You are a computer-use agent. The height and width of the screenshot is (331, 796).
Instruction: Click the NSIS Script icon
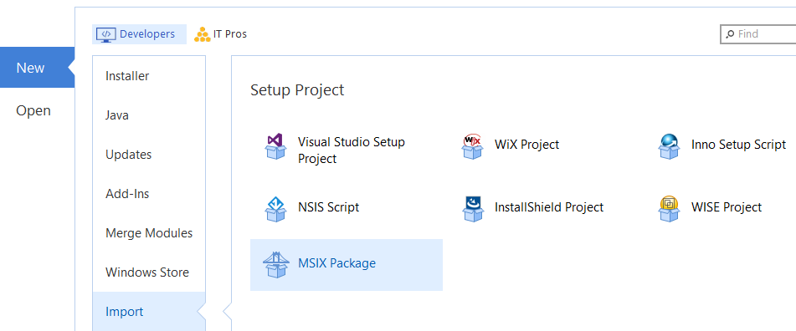point(275,209)
